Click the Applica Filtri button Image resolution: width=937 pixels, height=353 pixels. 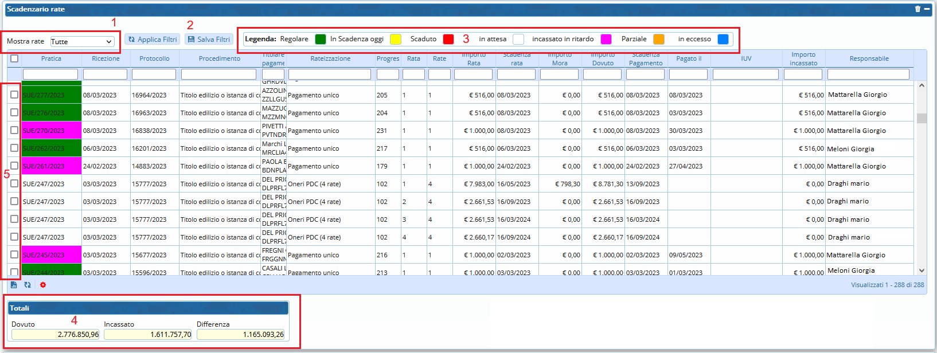[x=153, y=40]
